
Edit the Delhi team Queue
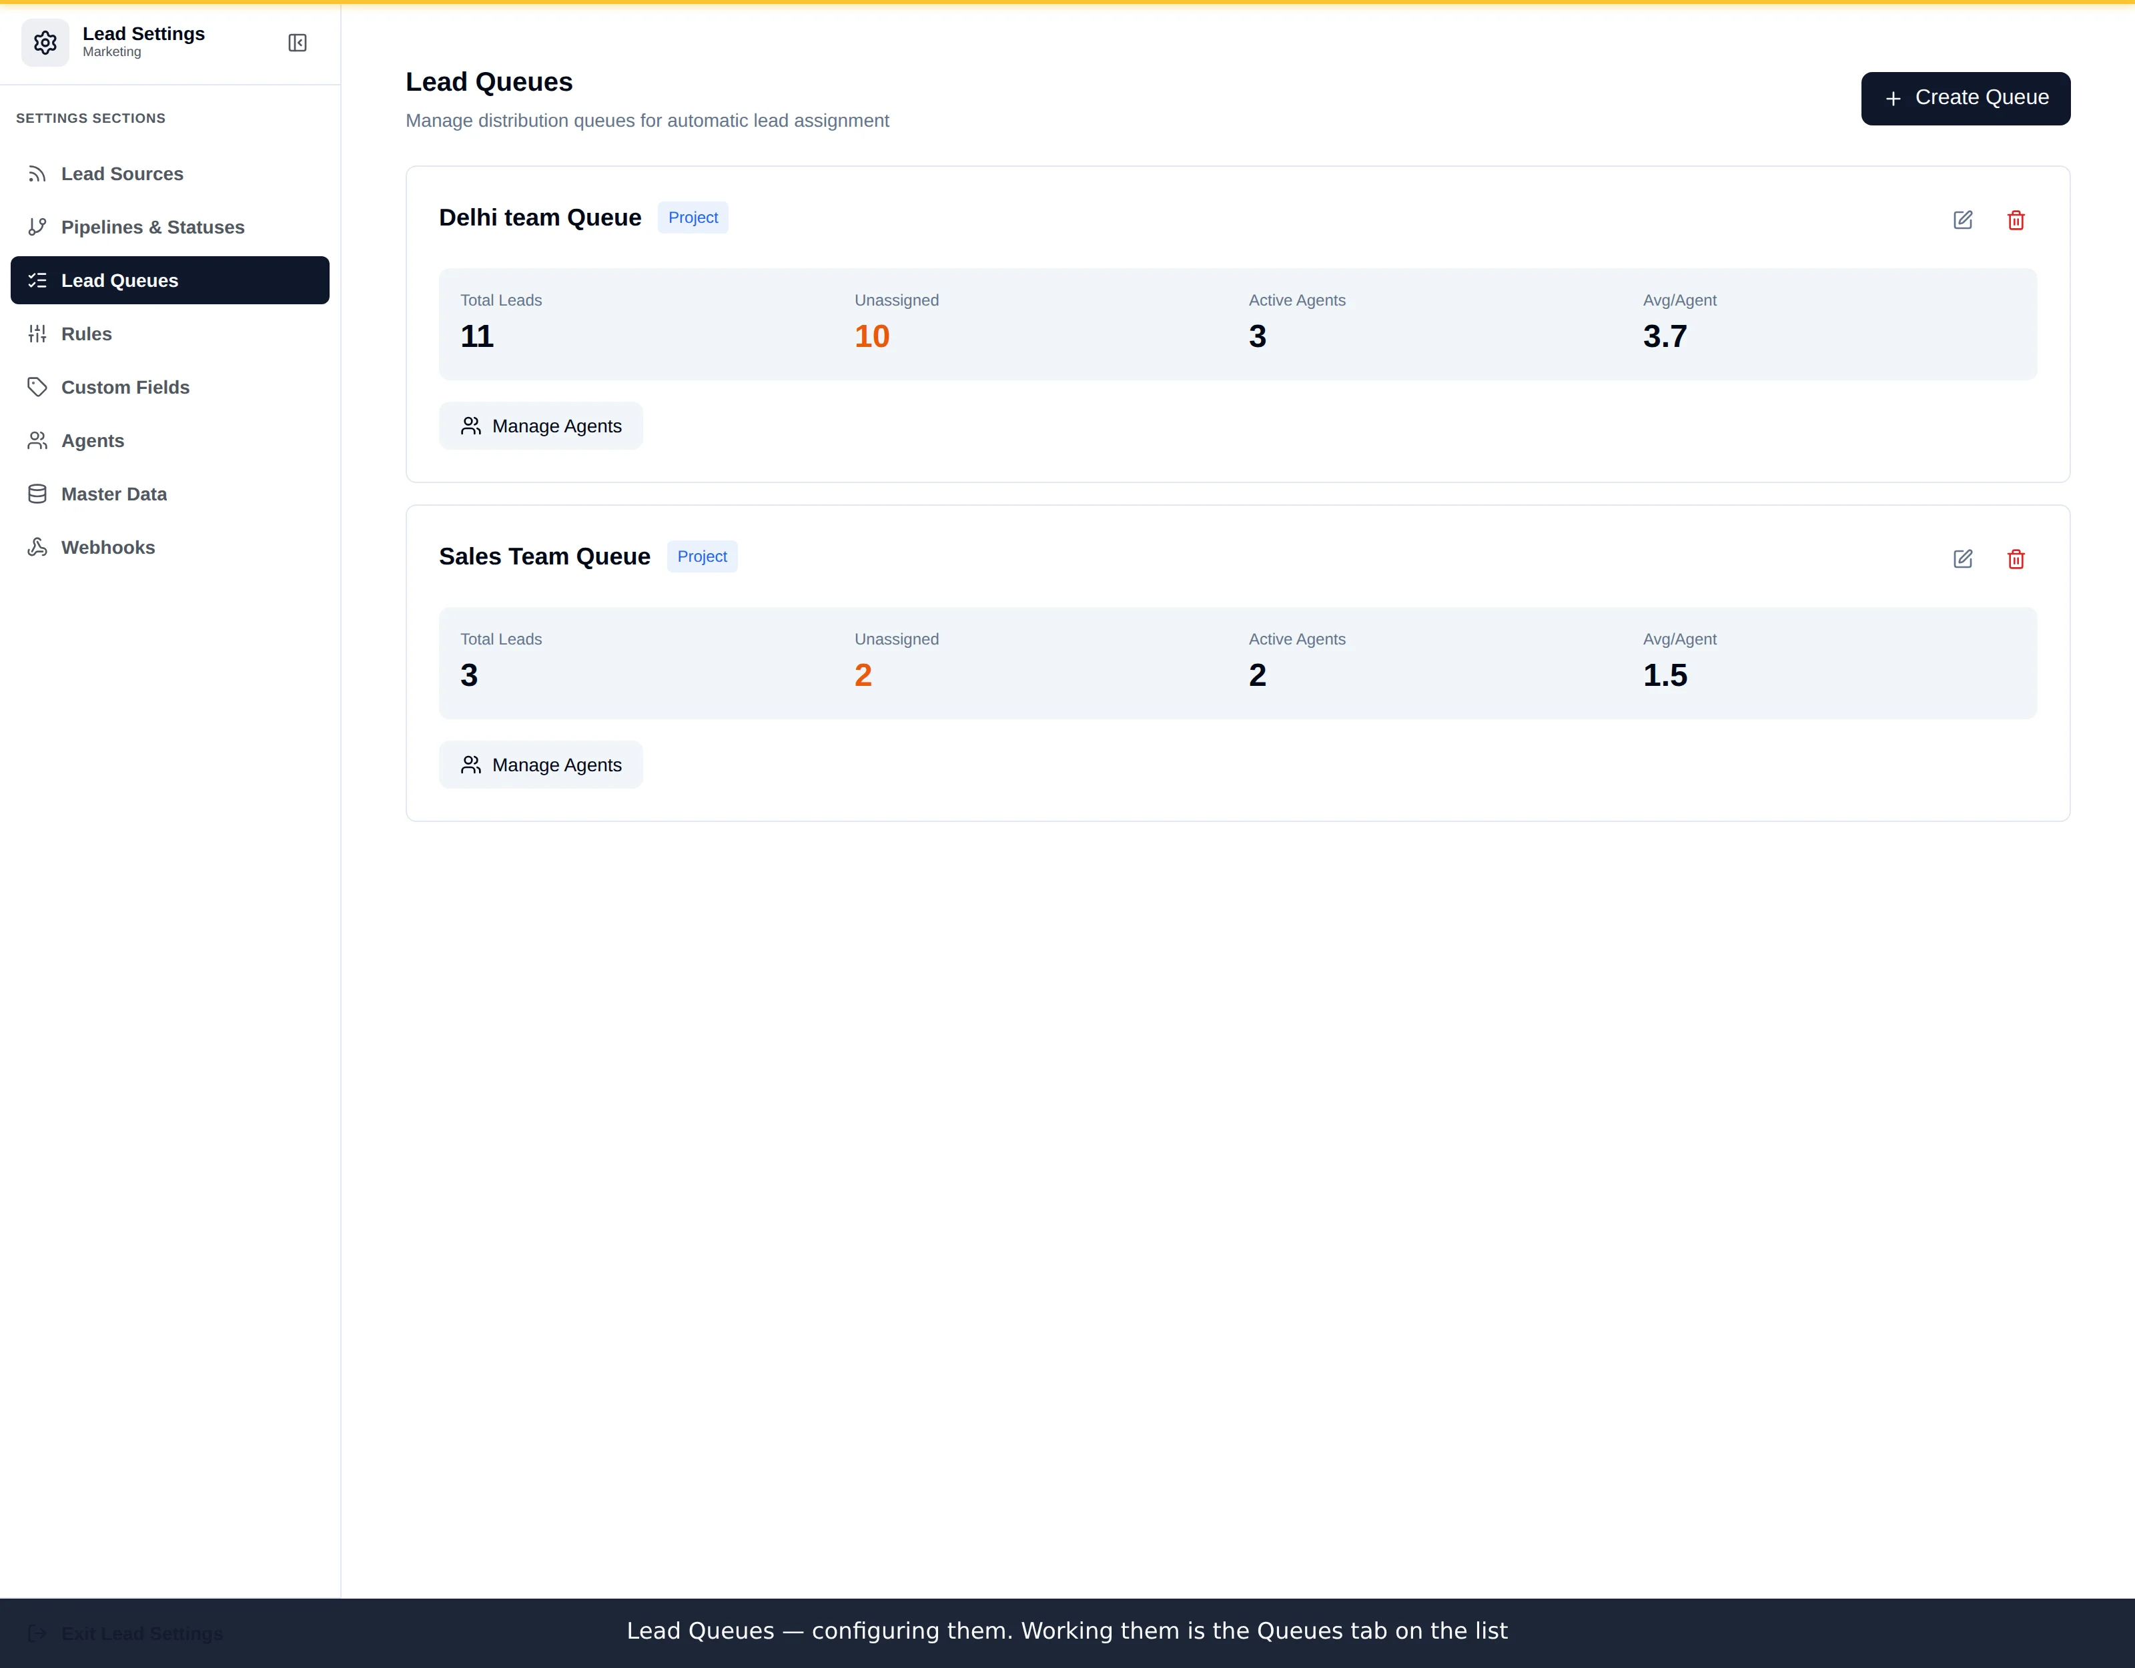pos(1962,220)
